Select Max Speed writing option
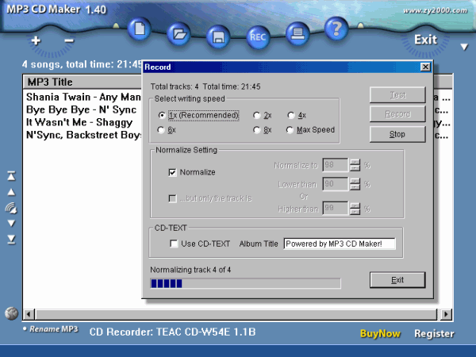Image resolution: width=476 pixels, height=357 pixels. tap(310, 130)
